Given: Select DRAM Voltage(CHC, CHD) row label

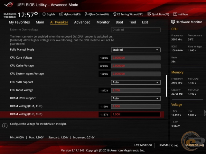Looking at the screenshot, I should click(26, 114).
